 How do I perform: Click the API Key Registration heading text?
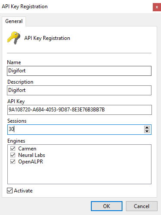click(x=47, y=38)
